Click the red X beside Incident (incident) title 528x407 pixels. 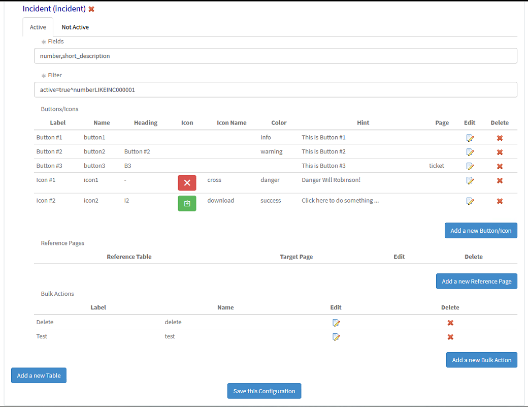click(x=91, y=9)
